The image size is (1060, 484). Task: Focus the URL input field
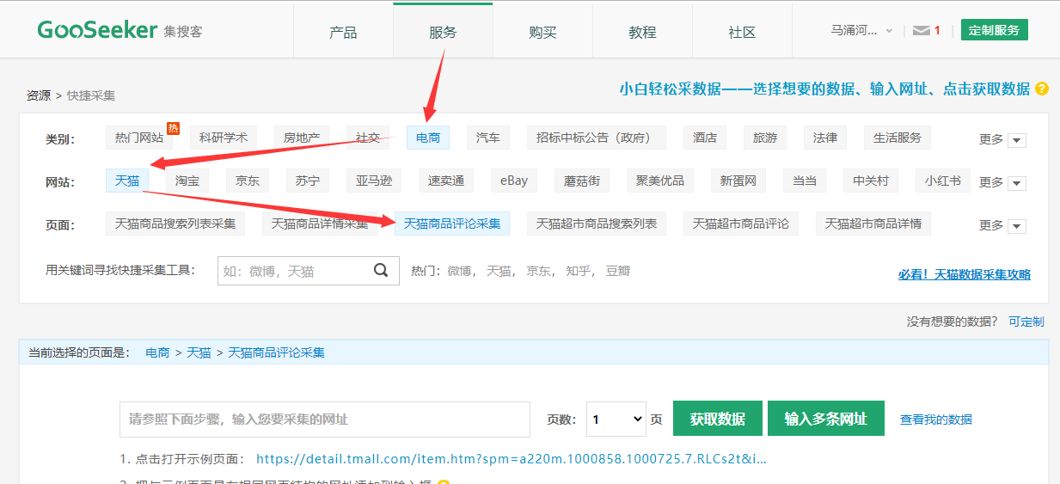point(325,420)
